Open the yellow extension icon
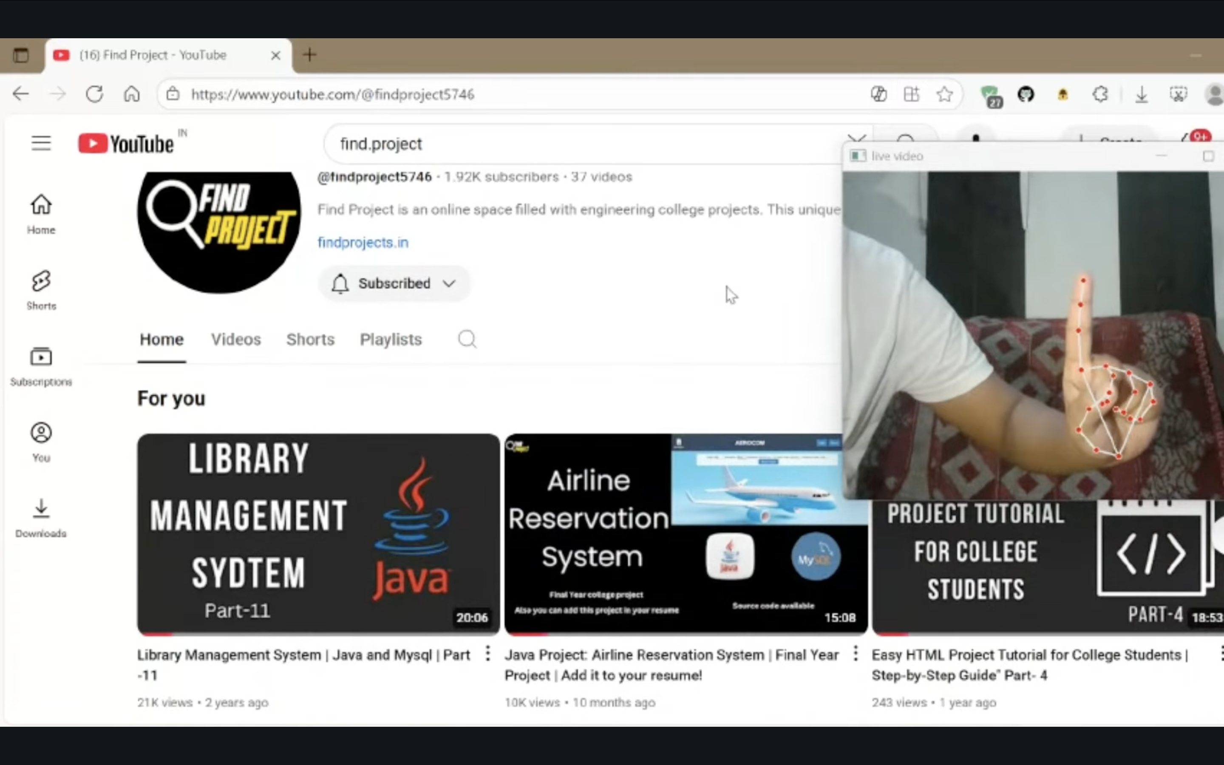Screen dimensions: 1224x765 click(x=1062, y=94)
